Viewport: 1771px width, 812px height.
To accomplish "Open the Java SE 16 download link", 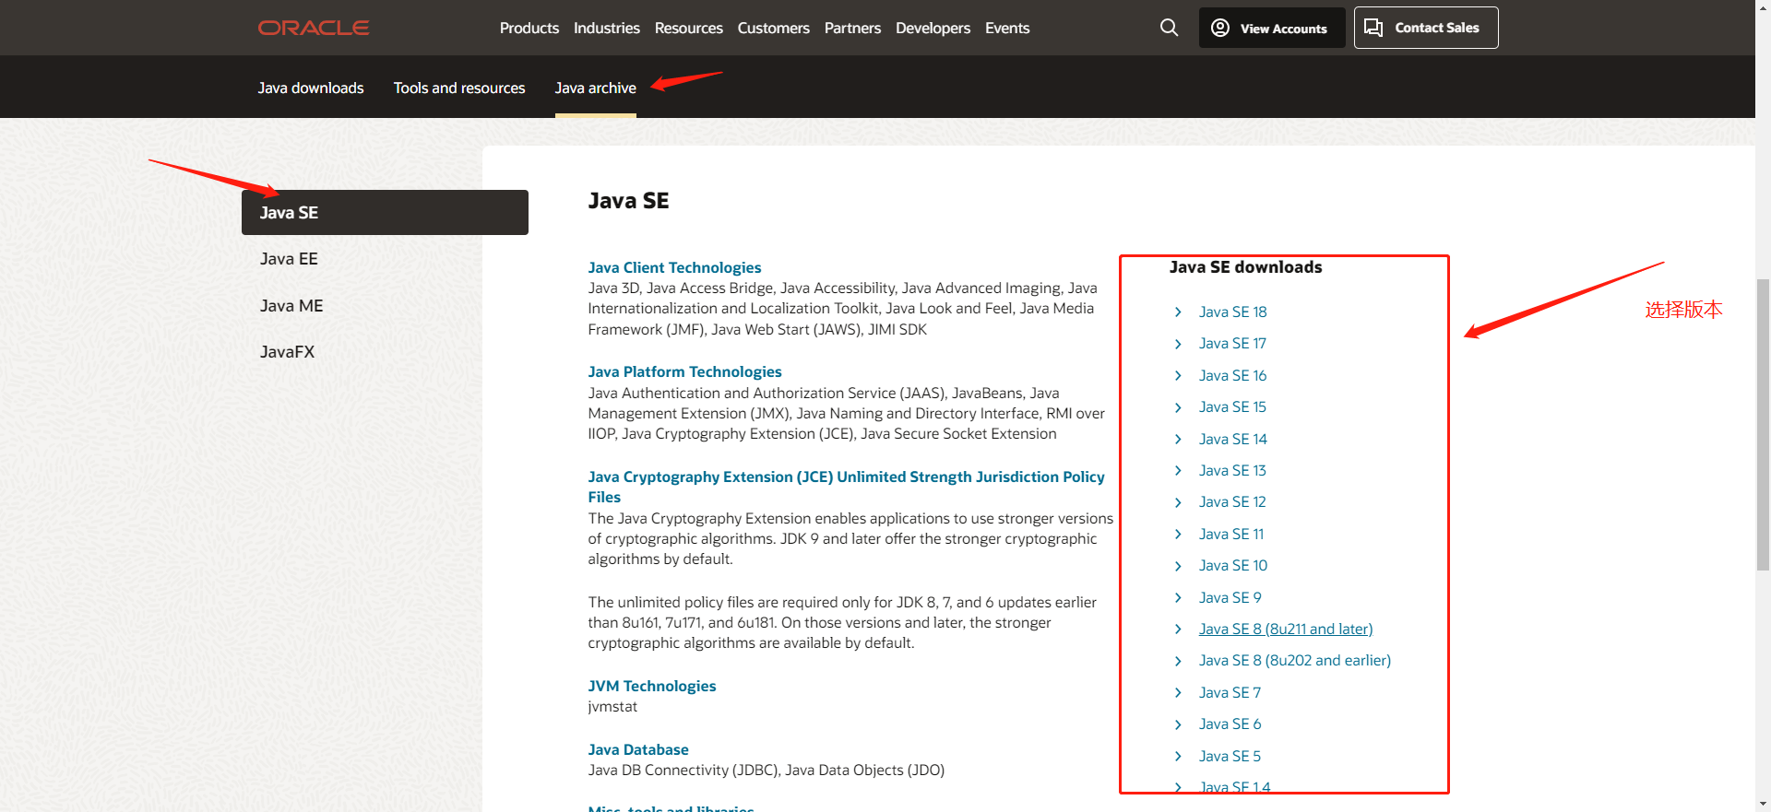I will click(1233, 376).
